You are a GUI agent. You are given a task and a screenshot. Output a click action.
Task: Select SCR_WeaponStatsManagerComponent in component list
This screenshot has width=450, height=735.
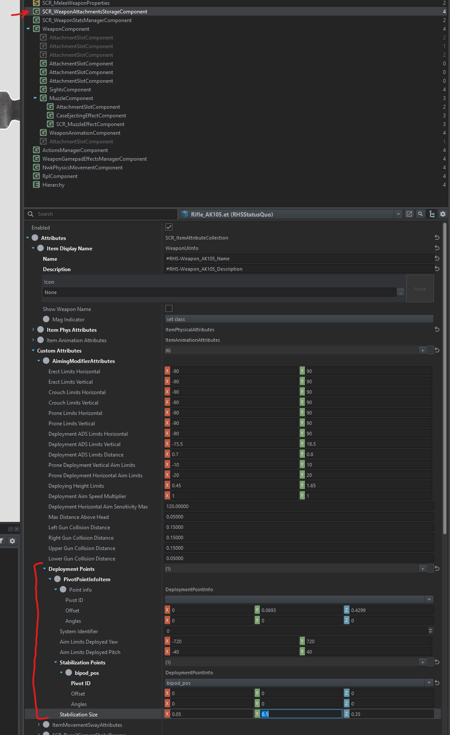[87, 20]
